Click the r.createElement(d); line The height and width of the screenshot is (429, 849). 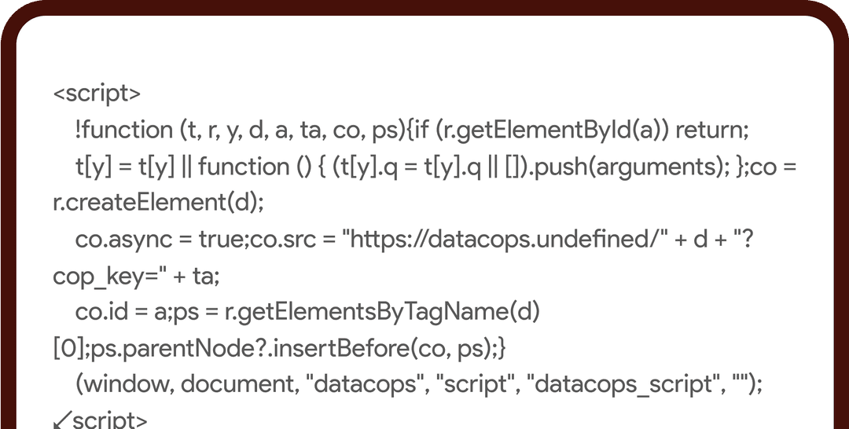158,203
